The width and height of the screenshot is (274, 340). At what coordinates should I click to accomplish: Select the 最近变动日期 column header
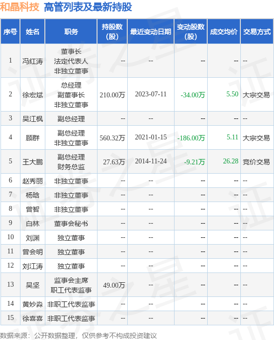point(151,32)
